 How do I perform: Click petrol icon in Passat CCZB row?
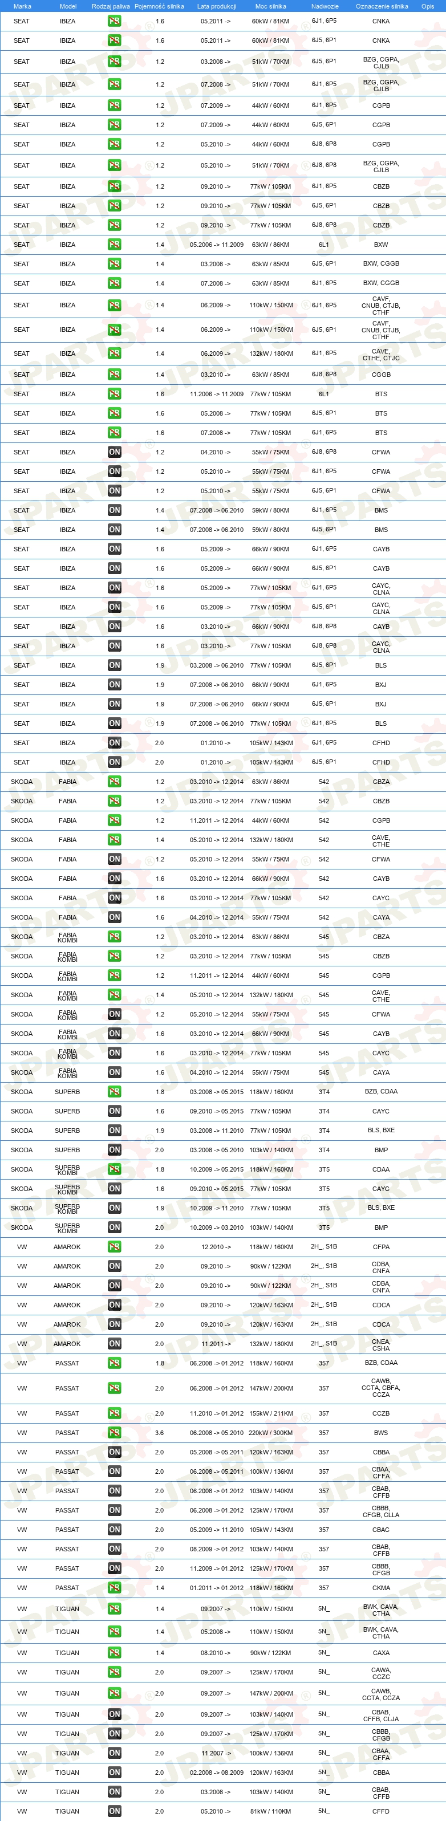(114, 1413)
